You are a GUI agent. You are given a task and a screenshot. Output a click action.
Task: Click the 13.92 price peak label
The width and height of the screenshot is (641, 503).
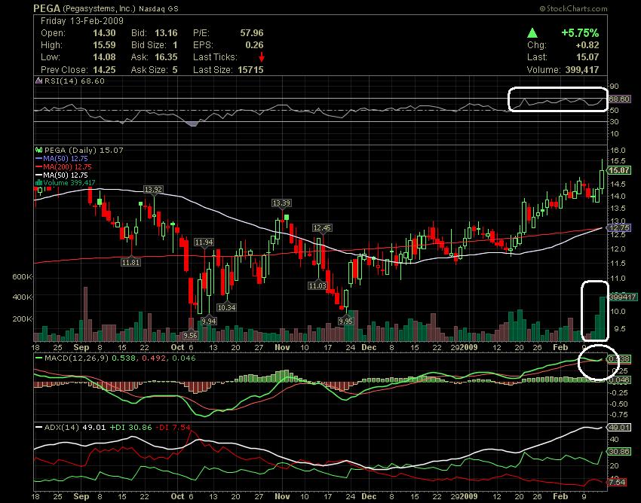[153, 190]
